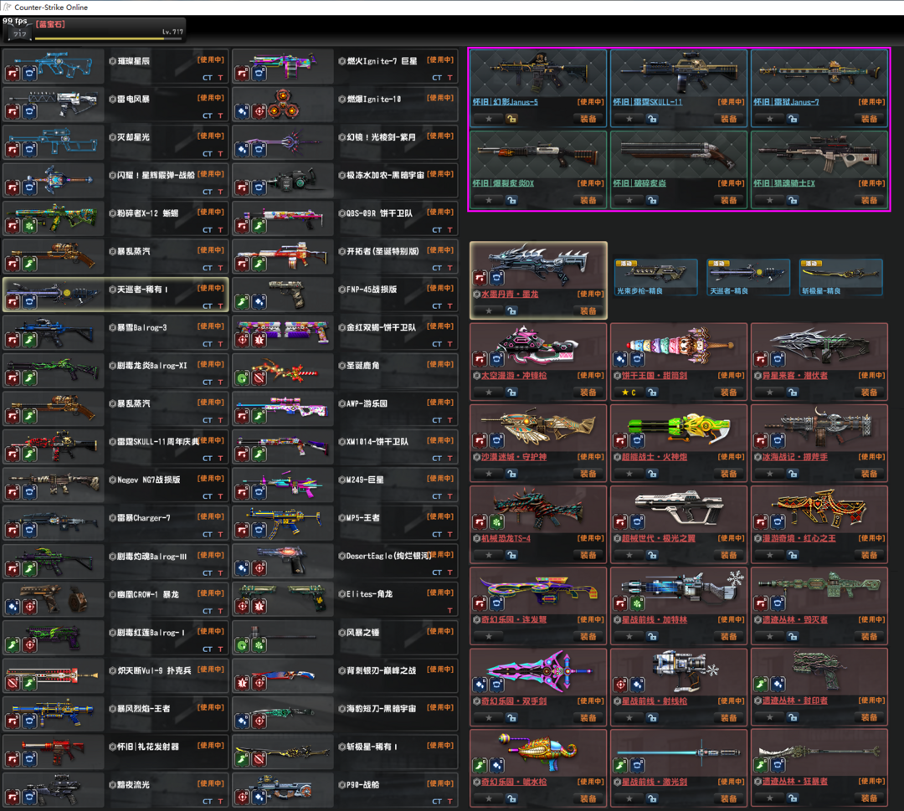Click red gun icon on 水墨丹青·墨龙 card
The width and height of the screenshot is (904, 811).
[480, 279]
